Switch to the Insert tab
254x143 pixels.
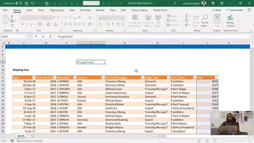point(29,10)
